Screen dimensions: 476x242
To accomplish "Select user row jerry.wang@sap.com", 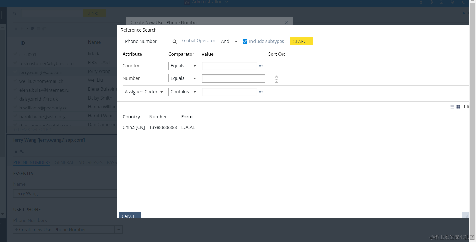I will tap(64, 72).
